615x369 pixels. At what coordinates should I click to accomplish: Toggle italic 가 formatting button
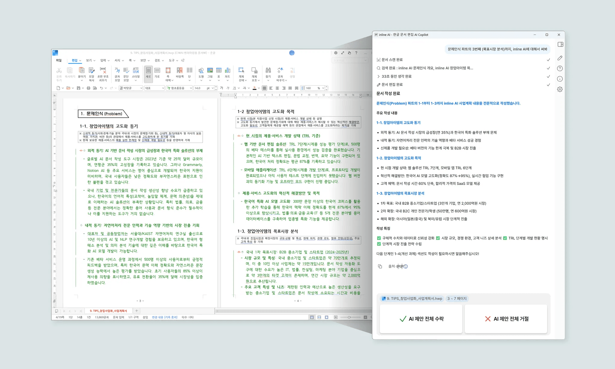pos(228,88)
